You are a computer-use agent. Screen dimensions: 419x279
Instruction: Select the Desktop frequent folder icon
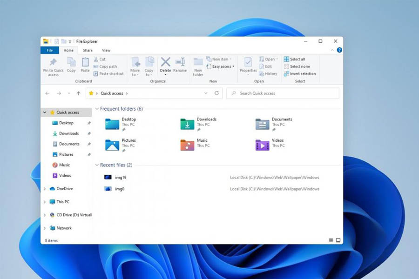point(112,124)
